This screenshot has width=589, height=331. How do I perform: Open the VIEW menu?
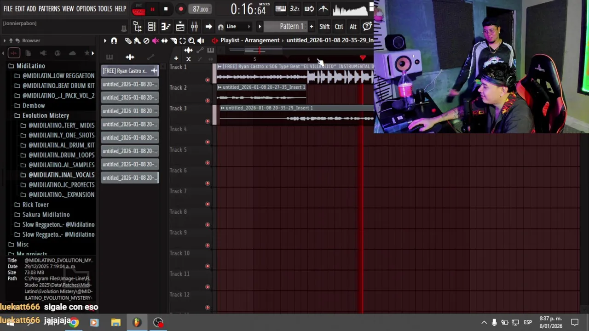(x=68, y=9)
